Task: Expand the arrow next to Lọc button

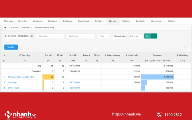Action: tap(154, 36)
